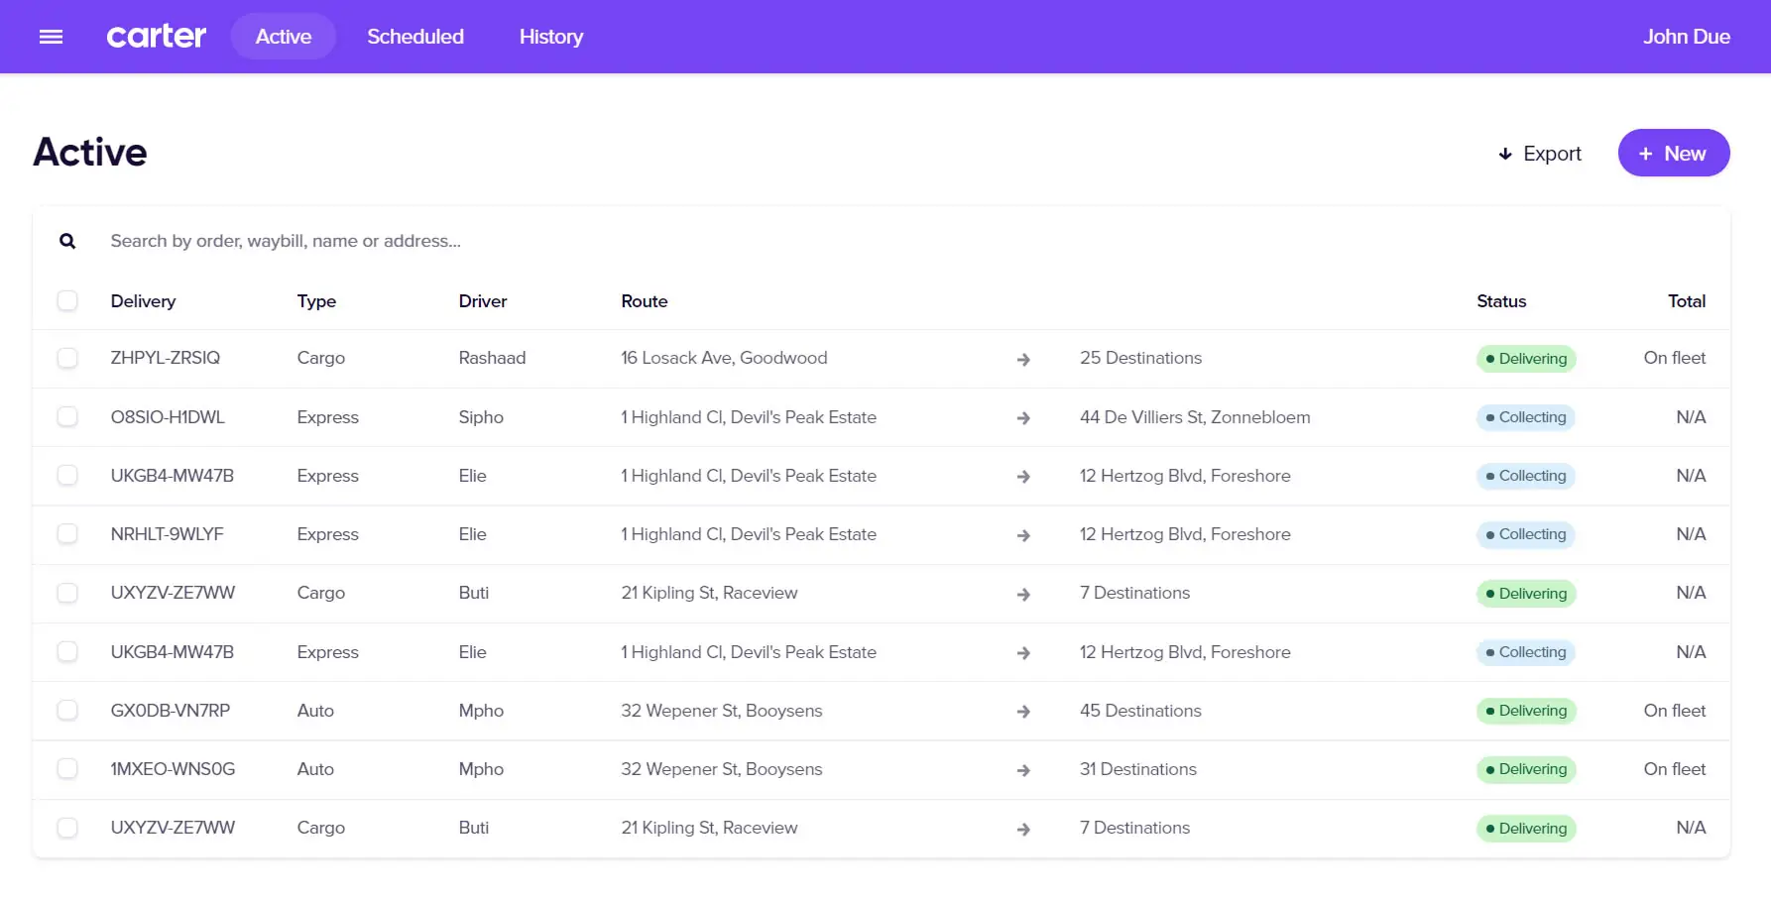Image resolution: width=1771 pixels, height=900 pixels.
Task: Open the John Due user menu
Action: (x=1686, y=37)
